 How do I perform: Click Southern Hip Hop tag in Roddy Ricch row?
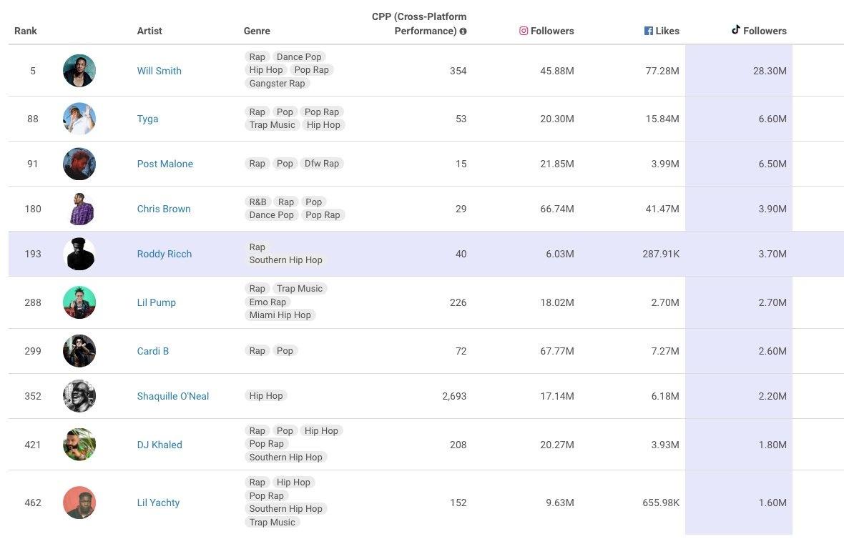(x=286, y=259)
